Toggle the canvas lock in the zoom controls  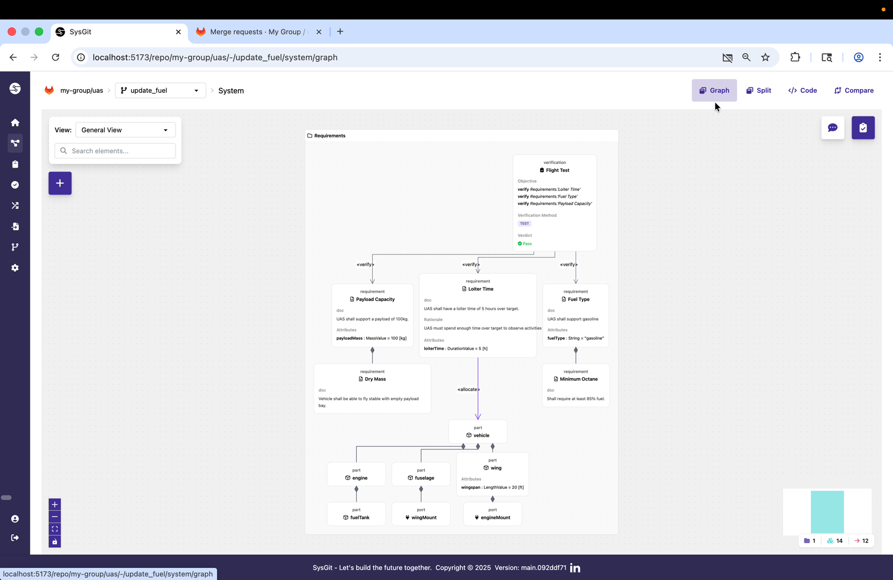click(54, 542)
